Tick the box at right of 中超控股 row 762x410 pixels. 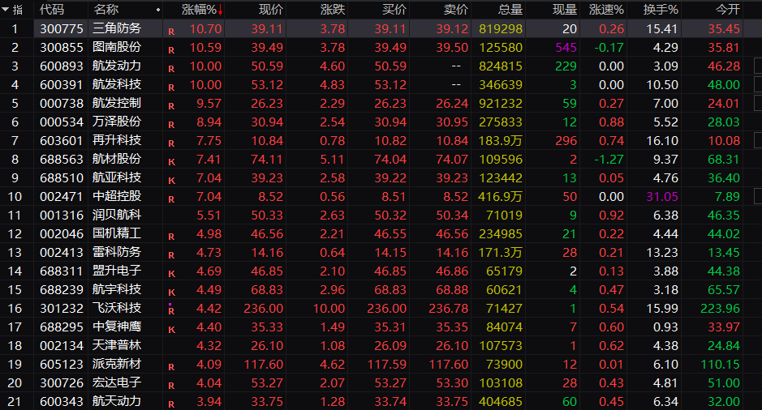point(756,196)
